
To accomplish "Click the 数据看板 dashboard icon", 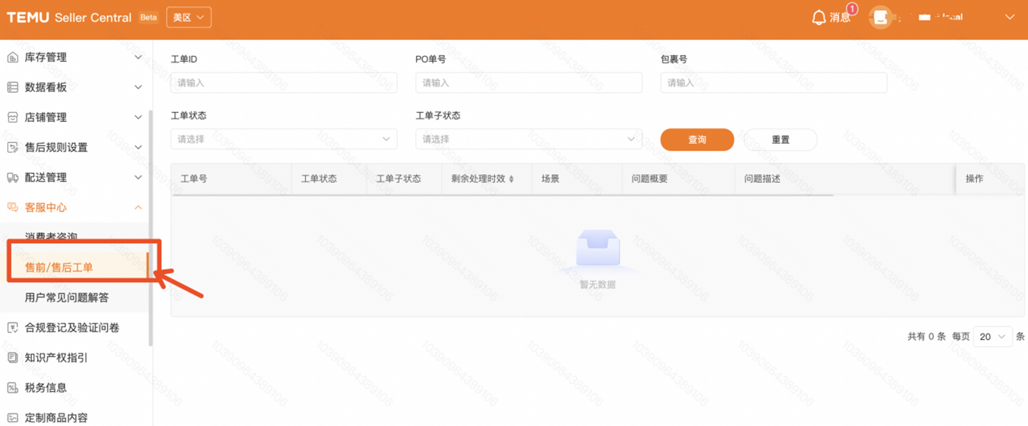I will [13, 87].
